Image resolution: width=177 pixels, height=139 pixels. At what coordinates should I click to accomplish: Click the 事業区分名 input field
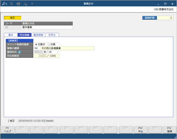(x=47, y=27)
